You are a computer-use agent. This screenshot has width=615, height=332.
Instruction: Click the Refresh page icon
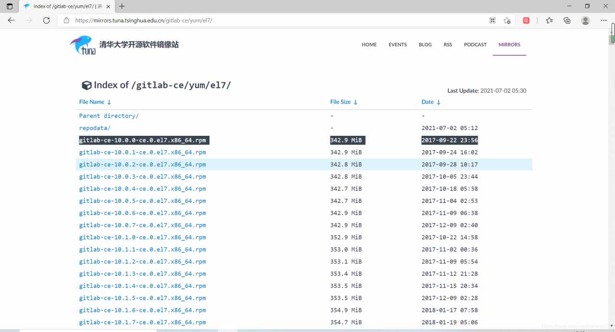(47, 20)
